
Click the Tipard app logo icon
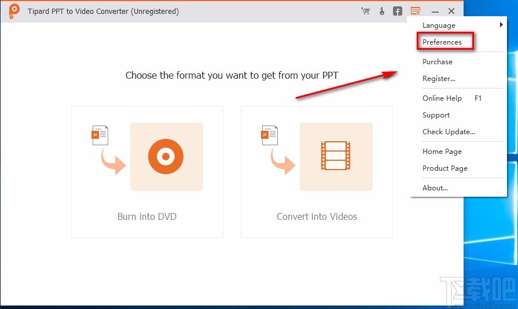pyautogui.click(x=14, y=11)
